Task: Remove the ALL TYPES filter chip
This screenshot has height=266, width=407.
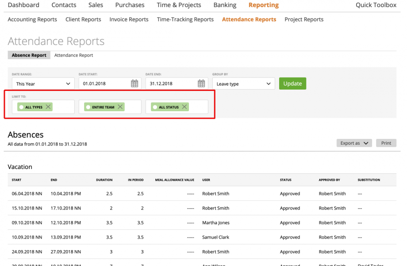Action: point(48,107)
